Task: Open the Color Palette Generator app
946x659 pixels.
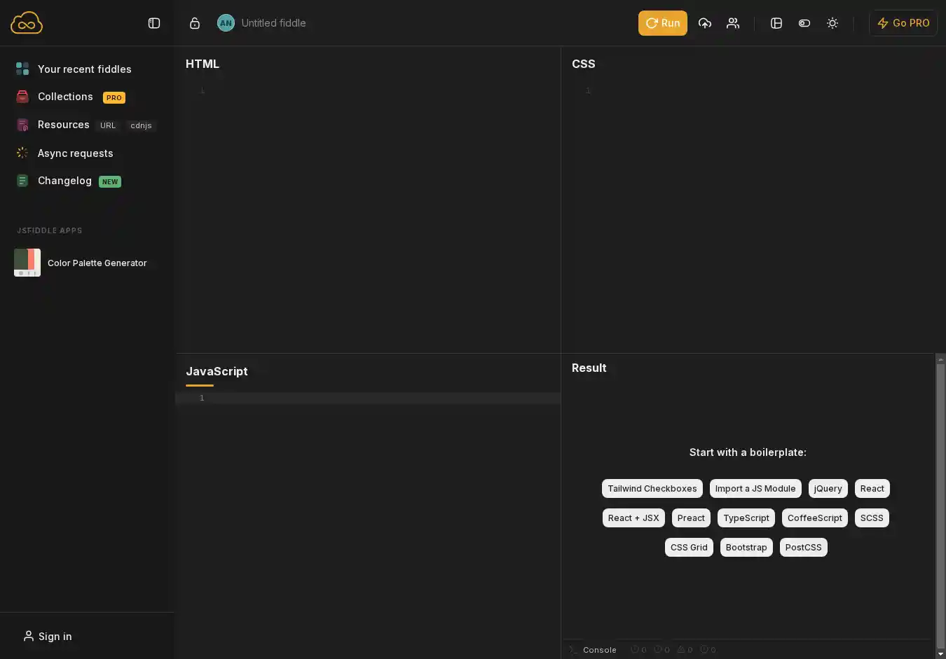Action: click(x=97, y=263)
